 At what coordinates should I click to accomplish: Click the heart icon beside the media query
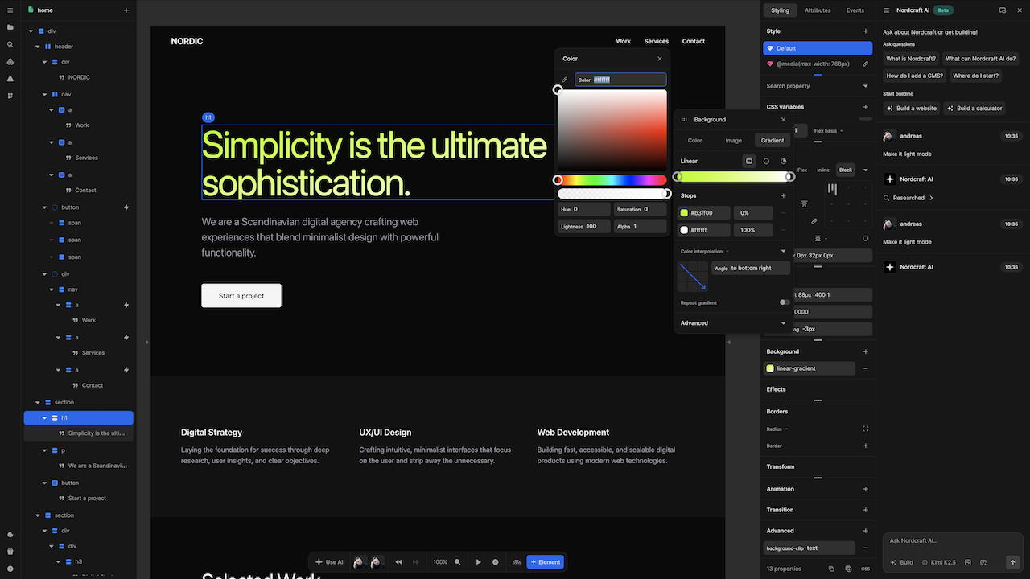coord(770,64)
